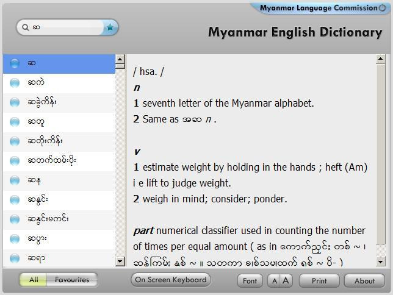Select the ဆပွား word in list

tap(59, 240)
